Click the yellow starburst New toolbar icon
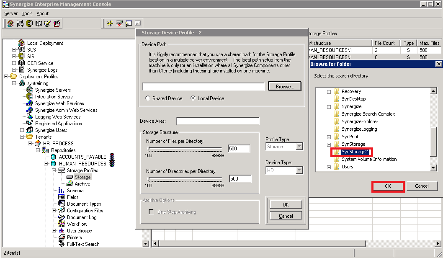Screen dimensions: 443x258 pyautogui.click(x=110, y=23)
